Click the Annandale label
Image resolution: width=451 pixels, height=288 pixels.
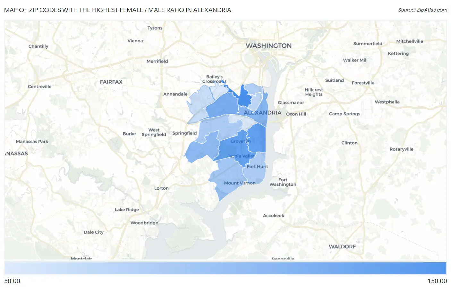pyautogui.click(x=175, y=94)
